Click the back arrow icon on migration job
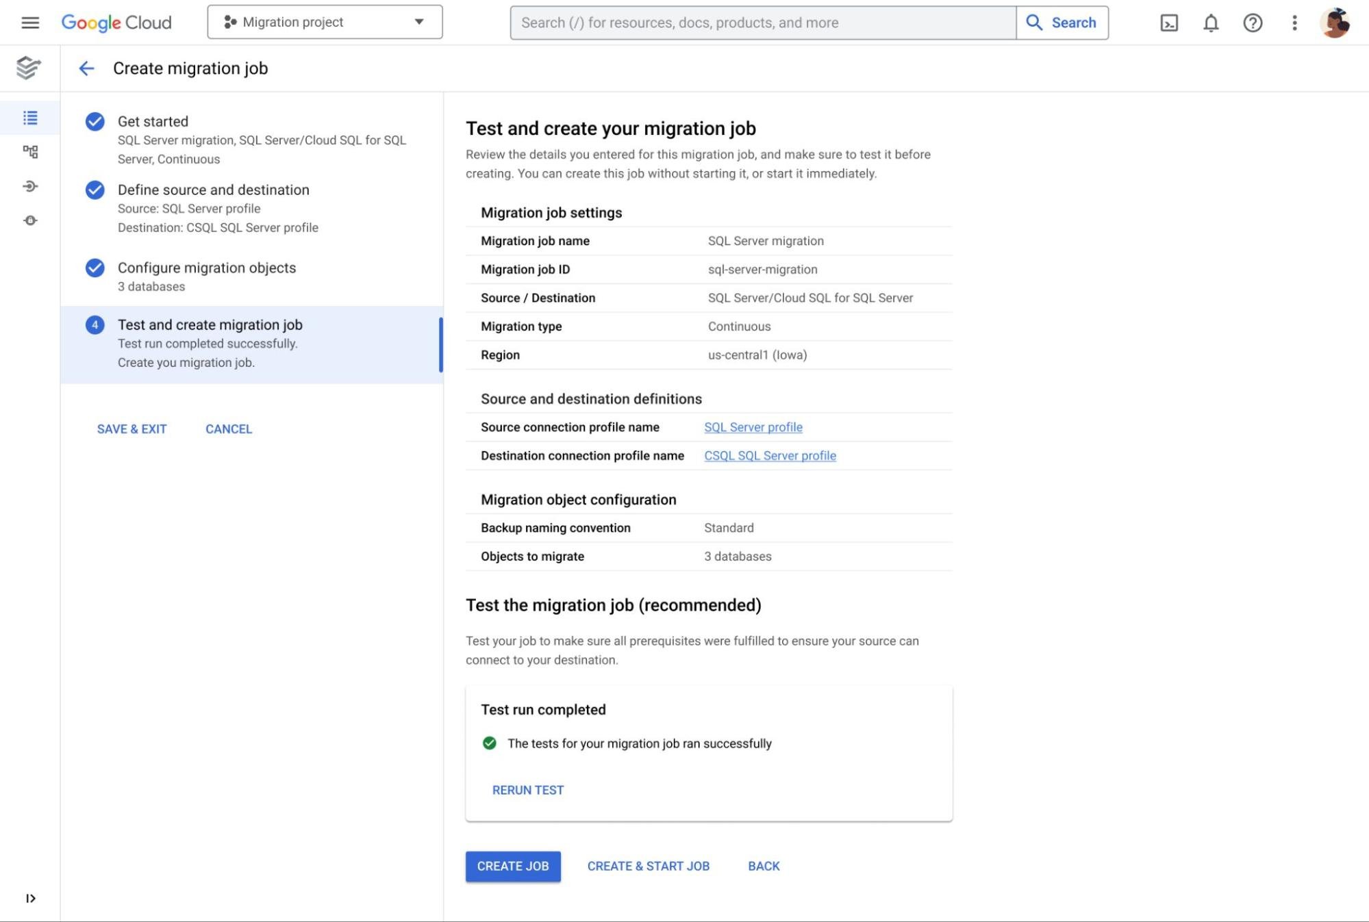Screen dimensions: 1369x922 click(86, 68)
